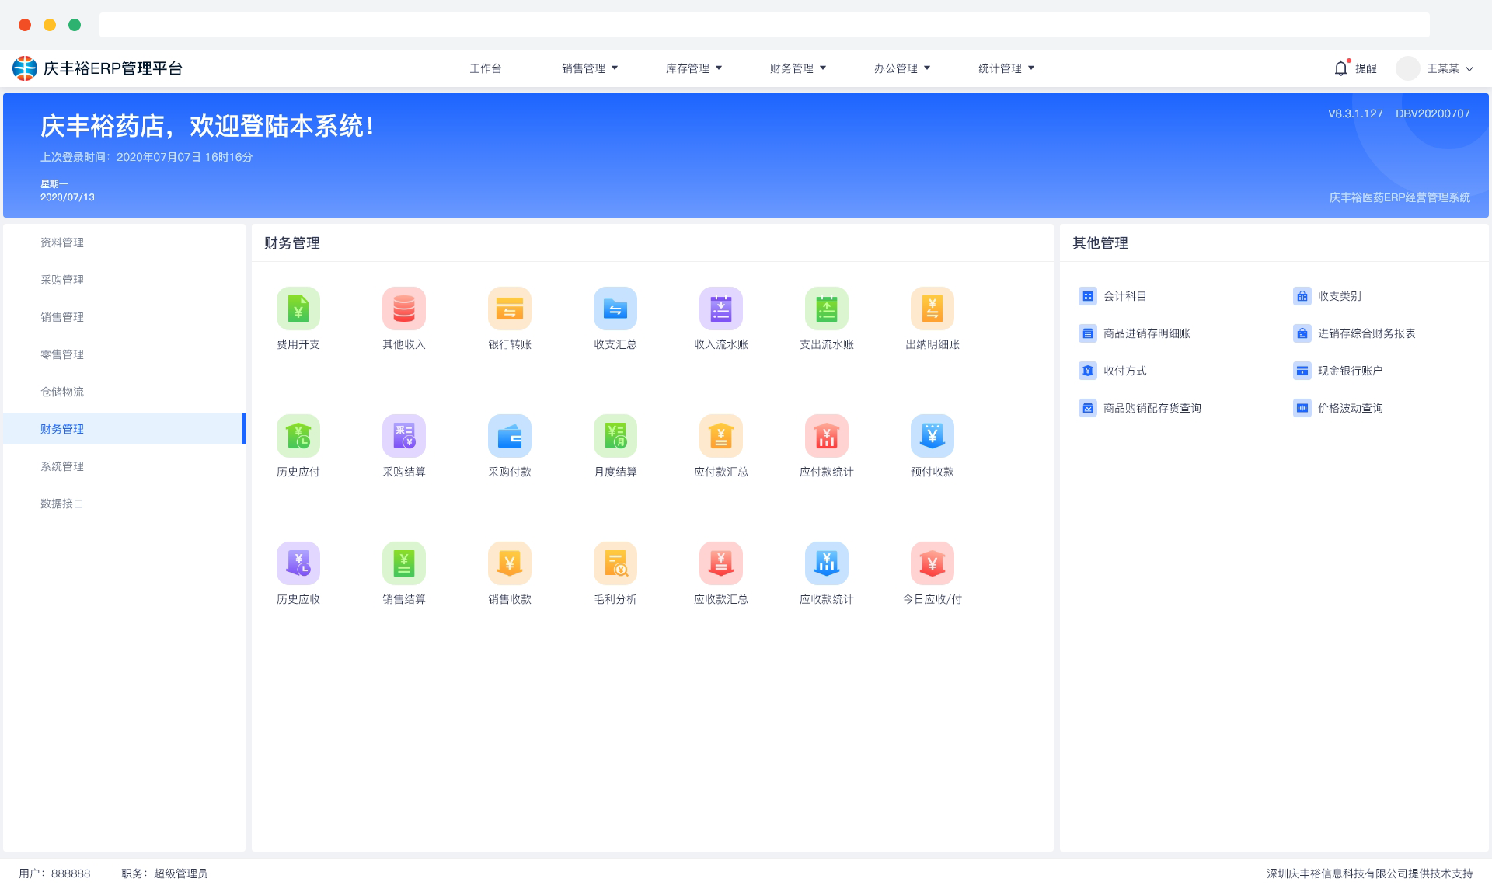This screenshot has width=1492, height=889.
Task: Click the browser address bar
Action: [765, 25]
